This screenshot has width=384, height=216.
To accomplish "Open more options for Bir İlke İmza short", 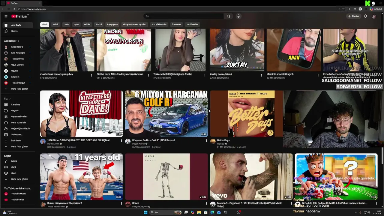I will tap(148, 75).
